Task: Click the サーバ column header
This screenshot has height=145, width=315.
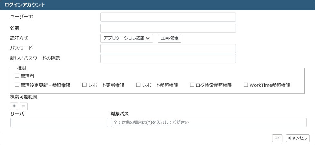Action: point(17,114)
